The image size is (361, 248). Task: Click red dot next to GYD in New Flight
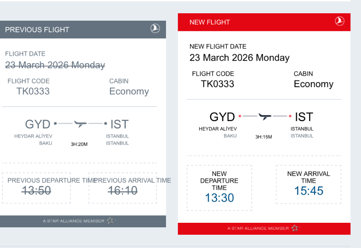240,116
